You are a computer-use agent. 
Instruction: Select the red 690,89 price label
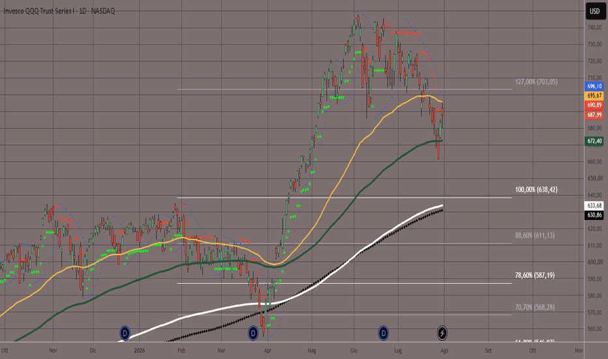click(x=594, y=105)
